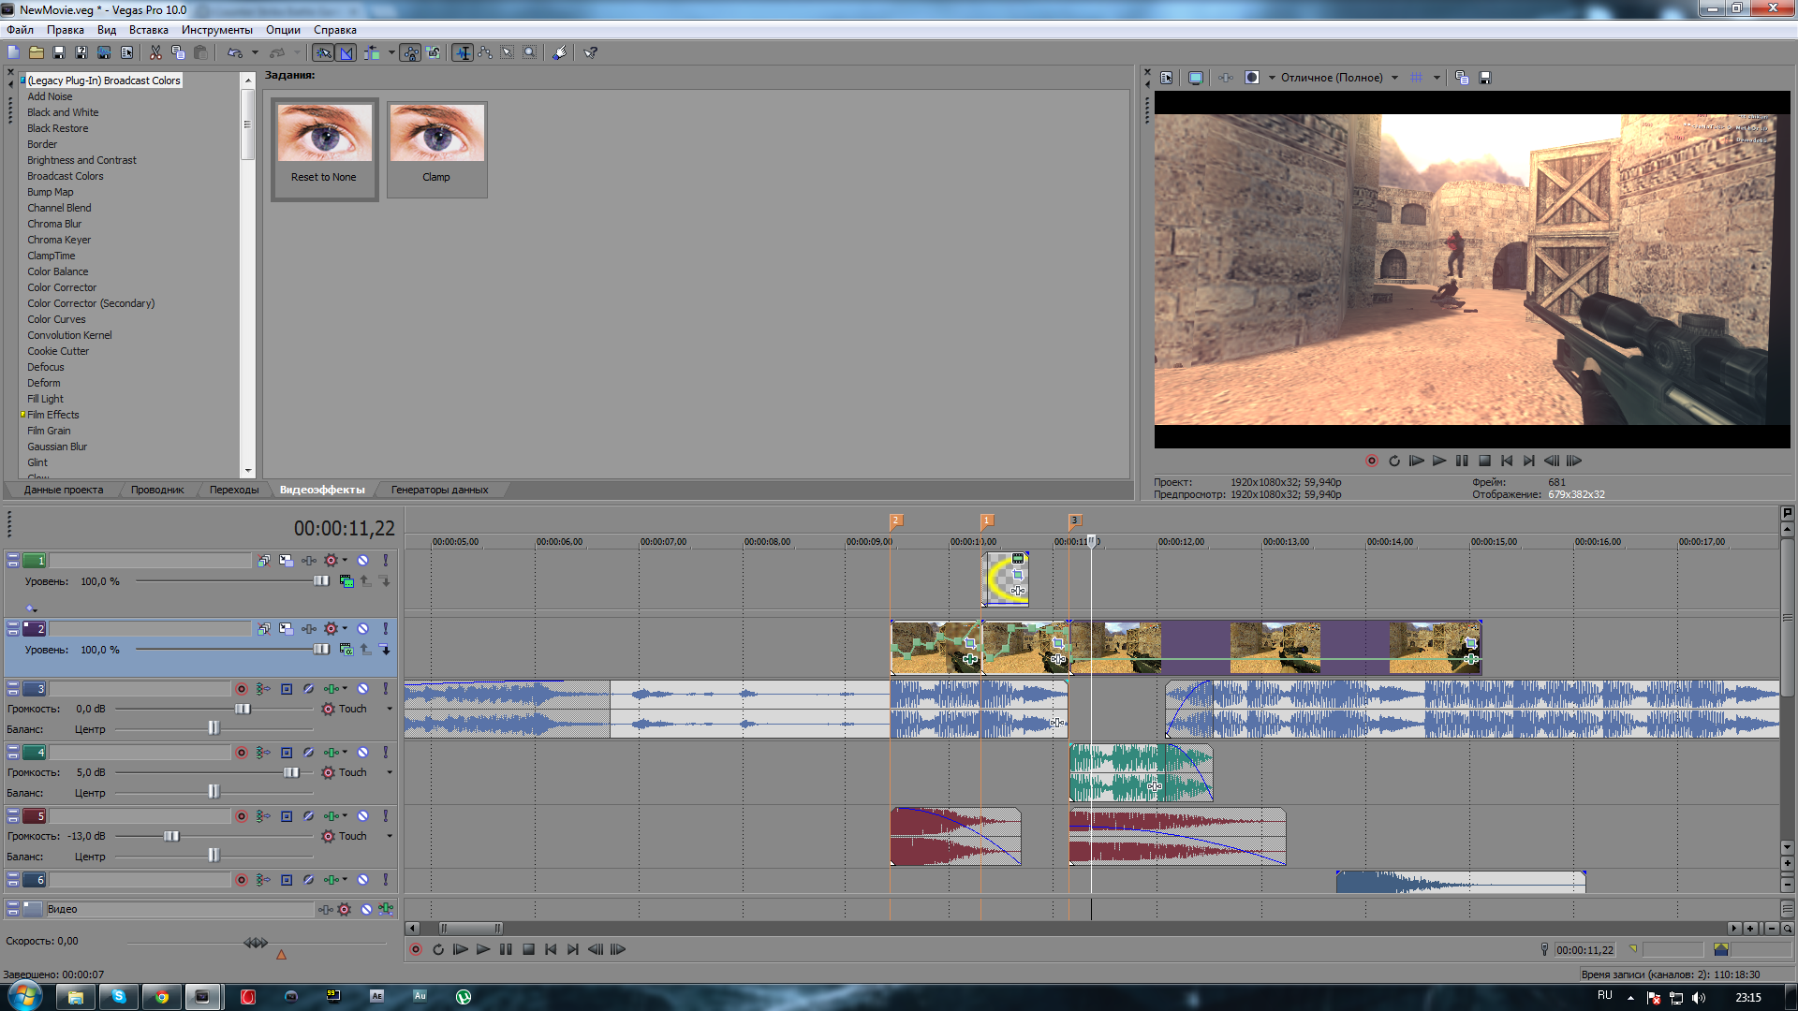1798x1011 pixels.
Task: Solo video track 2
Action: pyautogui.click(x=385, y=629)
